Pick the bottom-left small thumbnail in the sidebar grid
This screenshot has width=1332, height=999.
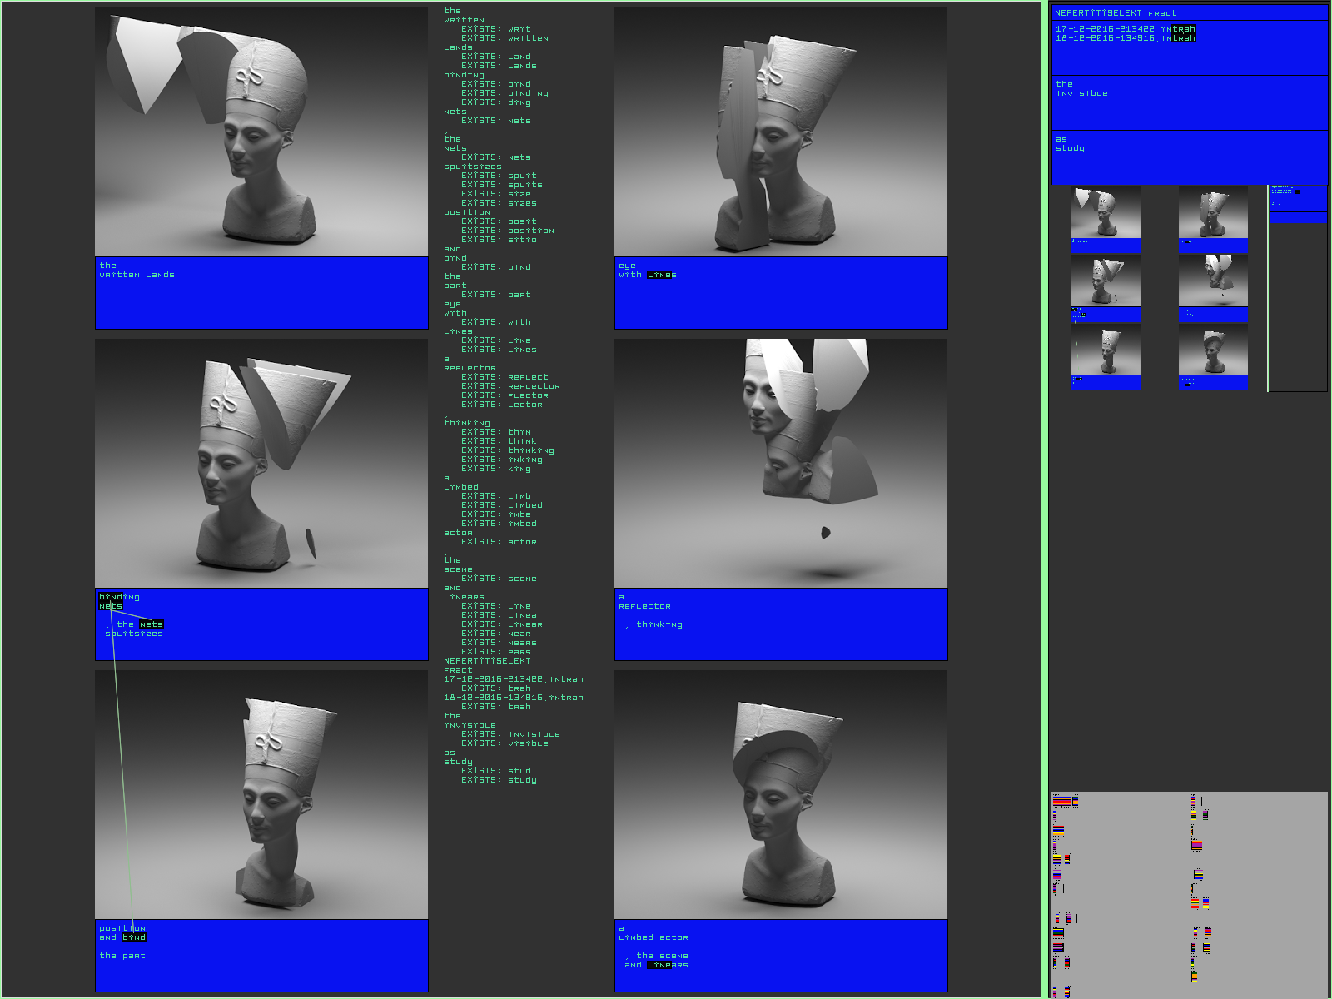1106,350
